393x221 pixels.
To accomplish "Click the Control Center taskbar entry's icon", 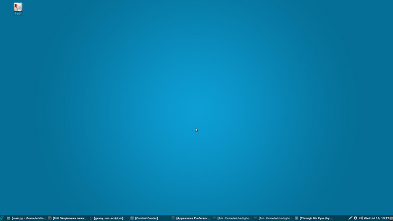I will click(132, 218).
